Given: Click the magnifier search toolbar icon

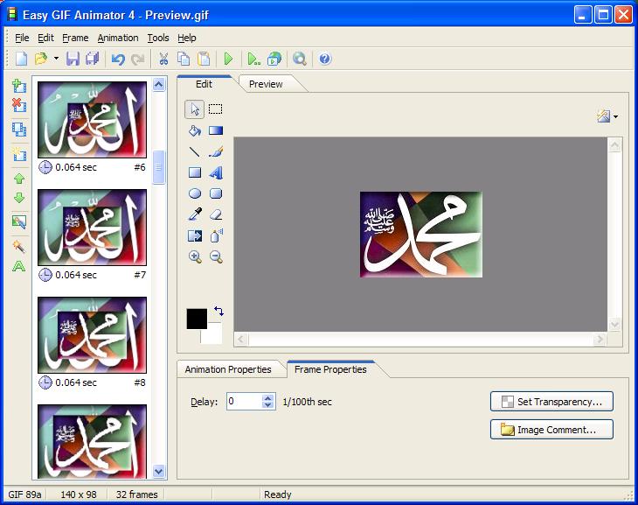Looking at the screenshot, I should [x=300, y=60].
